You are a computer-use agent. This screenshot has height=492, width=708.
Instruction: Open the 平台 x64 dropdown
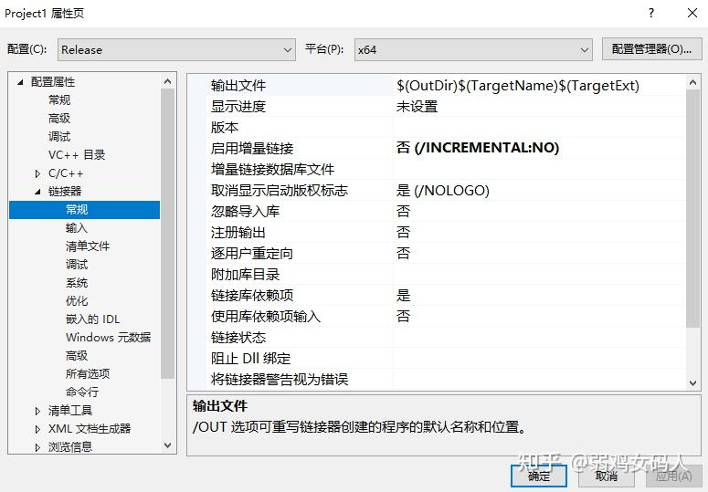coord(472,49)
